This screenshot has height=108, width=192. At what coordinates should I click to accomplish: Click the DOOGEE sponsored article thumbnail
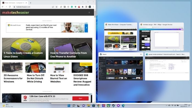coord(82,68)
